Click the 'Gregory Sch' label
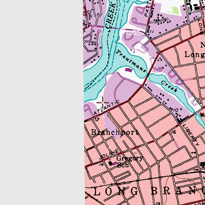The height and width of the screenshot is (205, 205). pyautogui.click(x=129, y=162)
